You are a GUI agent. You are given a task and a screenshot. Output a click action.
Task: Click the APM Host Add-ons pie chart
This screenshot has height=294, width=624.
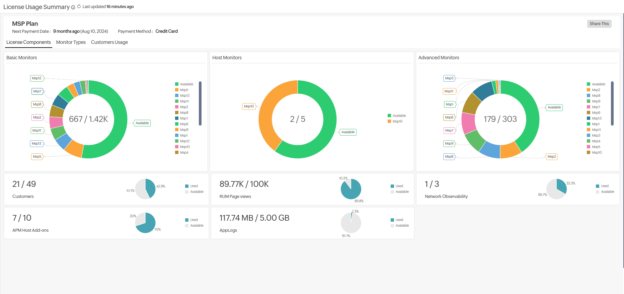tap(145, 223)
